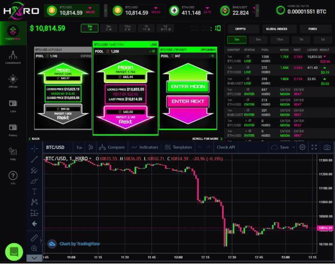335x264 pixels.
Task: Filter contest list by 15m interval
Action: (x=280, y=40)
